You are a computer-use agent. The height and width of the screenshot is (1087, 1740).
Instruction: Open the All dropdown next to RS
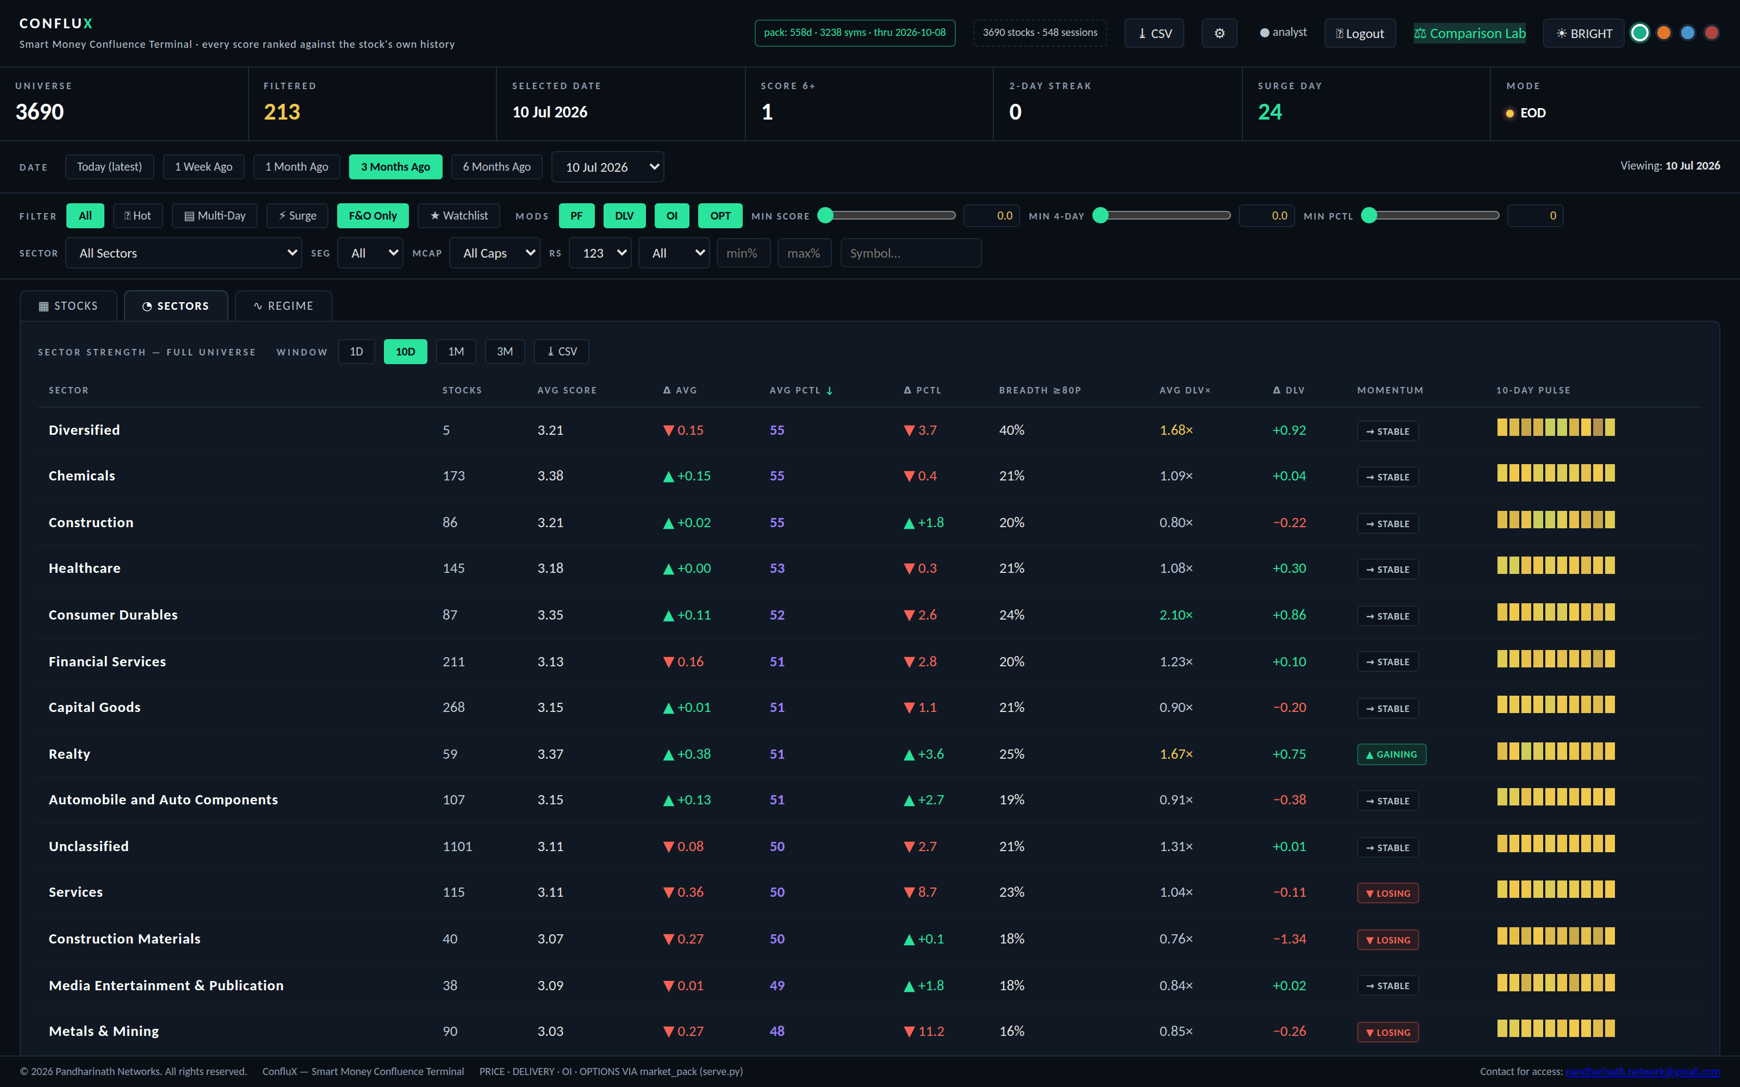pyautogui.click(x=674, y=253)
